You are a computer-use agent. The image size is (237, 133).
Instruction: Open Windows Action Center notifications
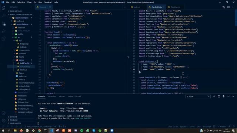233,130
